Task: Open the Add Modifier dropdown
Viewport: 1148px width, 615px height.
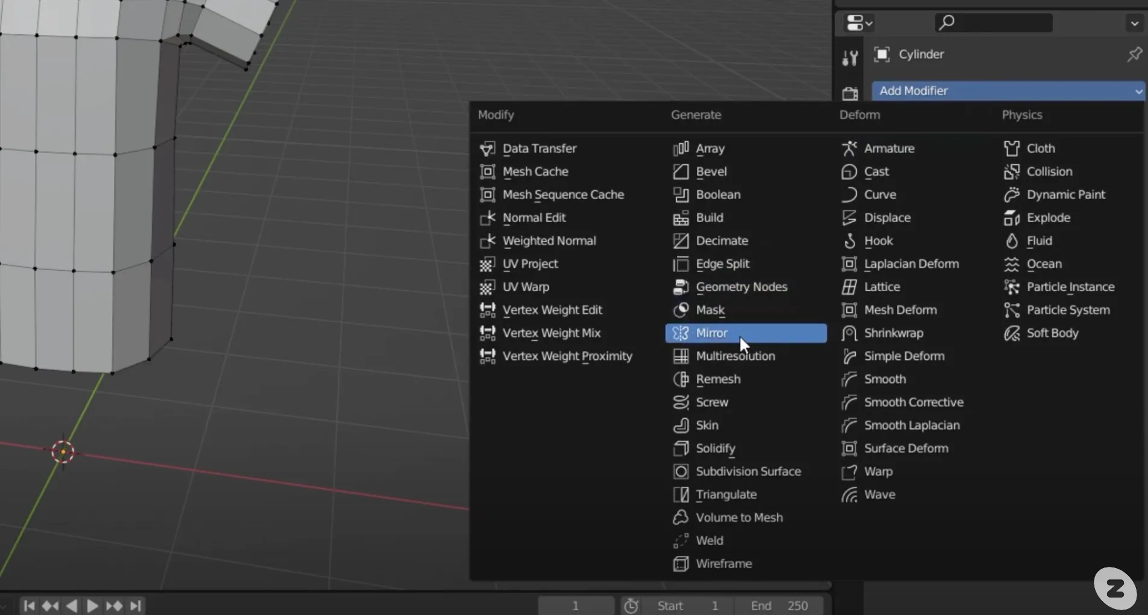Action: (x=1008, y=91)
